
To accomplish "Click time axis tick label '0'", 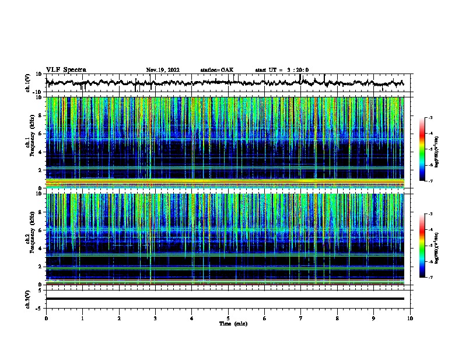I will [46, 318].
